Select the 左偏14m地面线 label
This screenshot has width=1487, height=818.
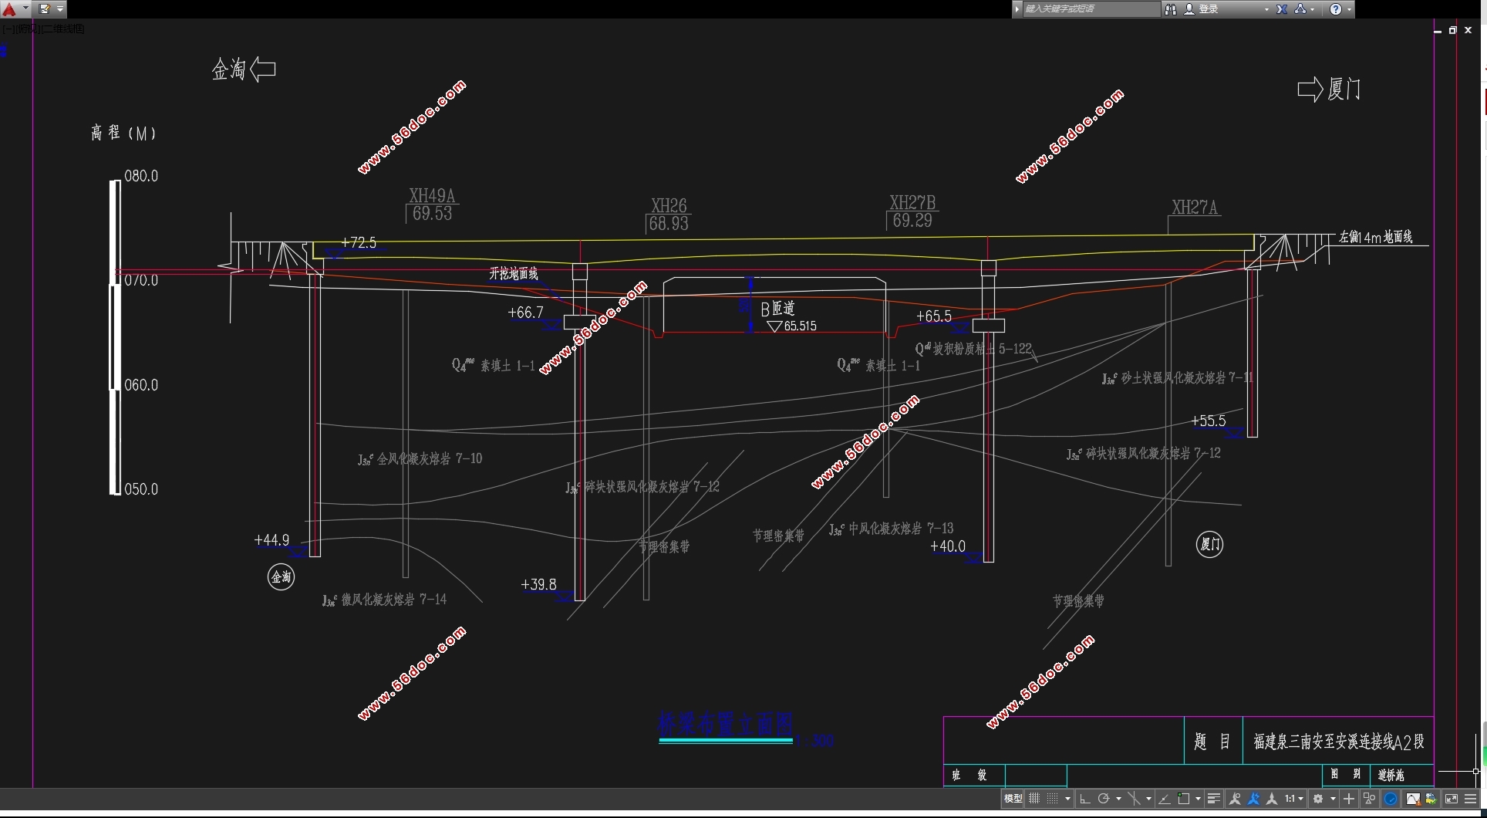click(1375, 237)
